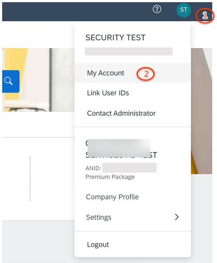Click the greyed email bar under SECURITY TEST
The image size is (217, 263).
pos(128,51)
